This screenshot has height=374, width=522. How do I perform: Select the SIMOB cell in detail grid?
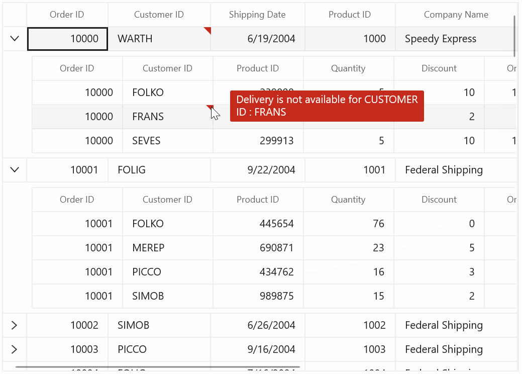pyautogui.click(x=167, y=296)
